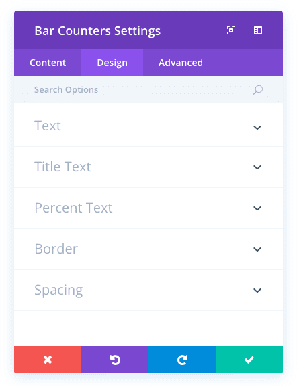
Task: Snap the modal to the sidebar
Action: pos(257,30)
